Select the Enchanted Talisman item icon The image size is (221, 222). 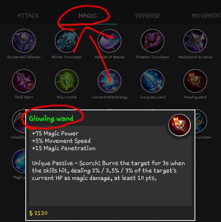pyautogui.click(x=24, y=41)
